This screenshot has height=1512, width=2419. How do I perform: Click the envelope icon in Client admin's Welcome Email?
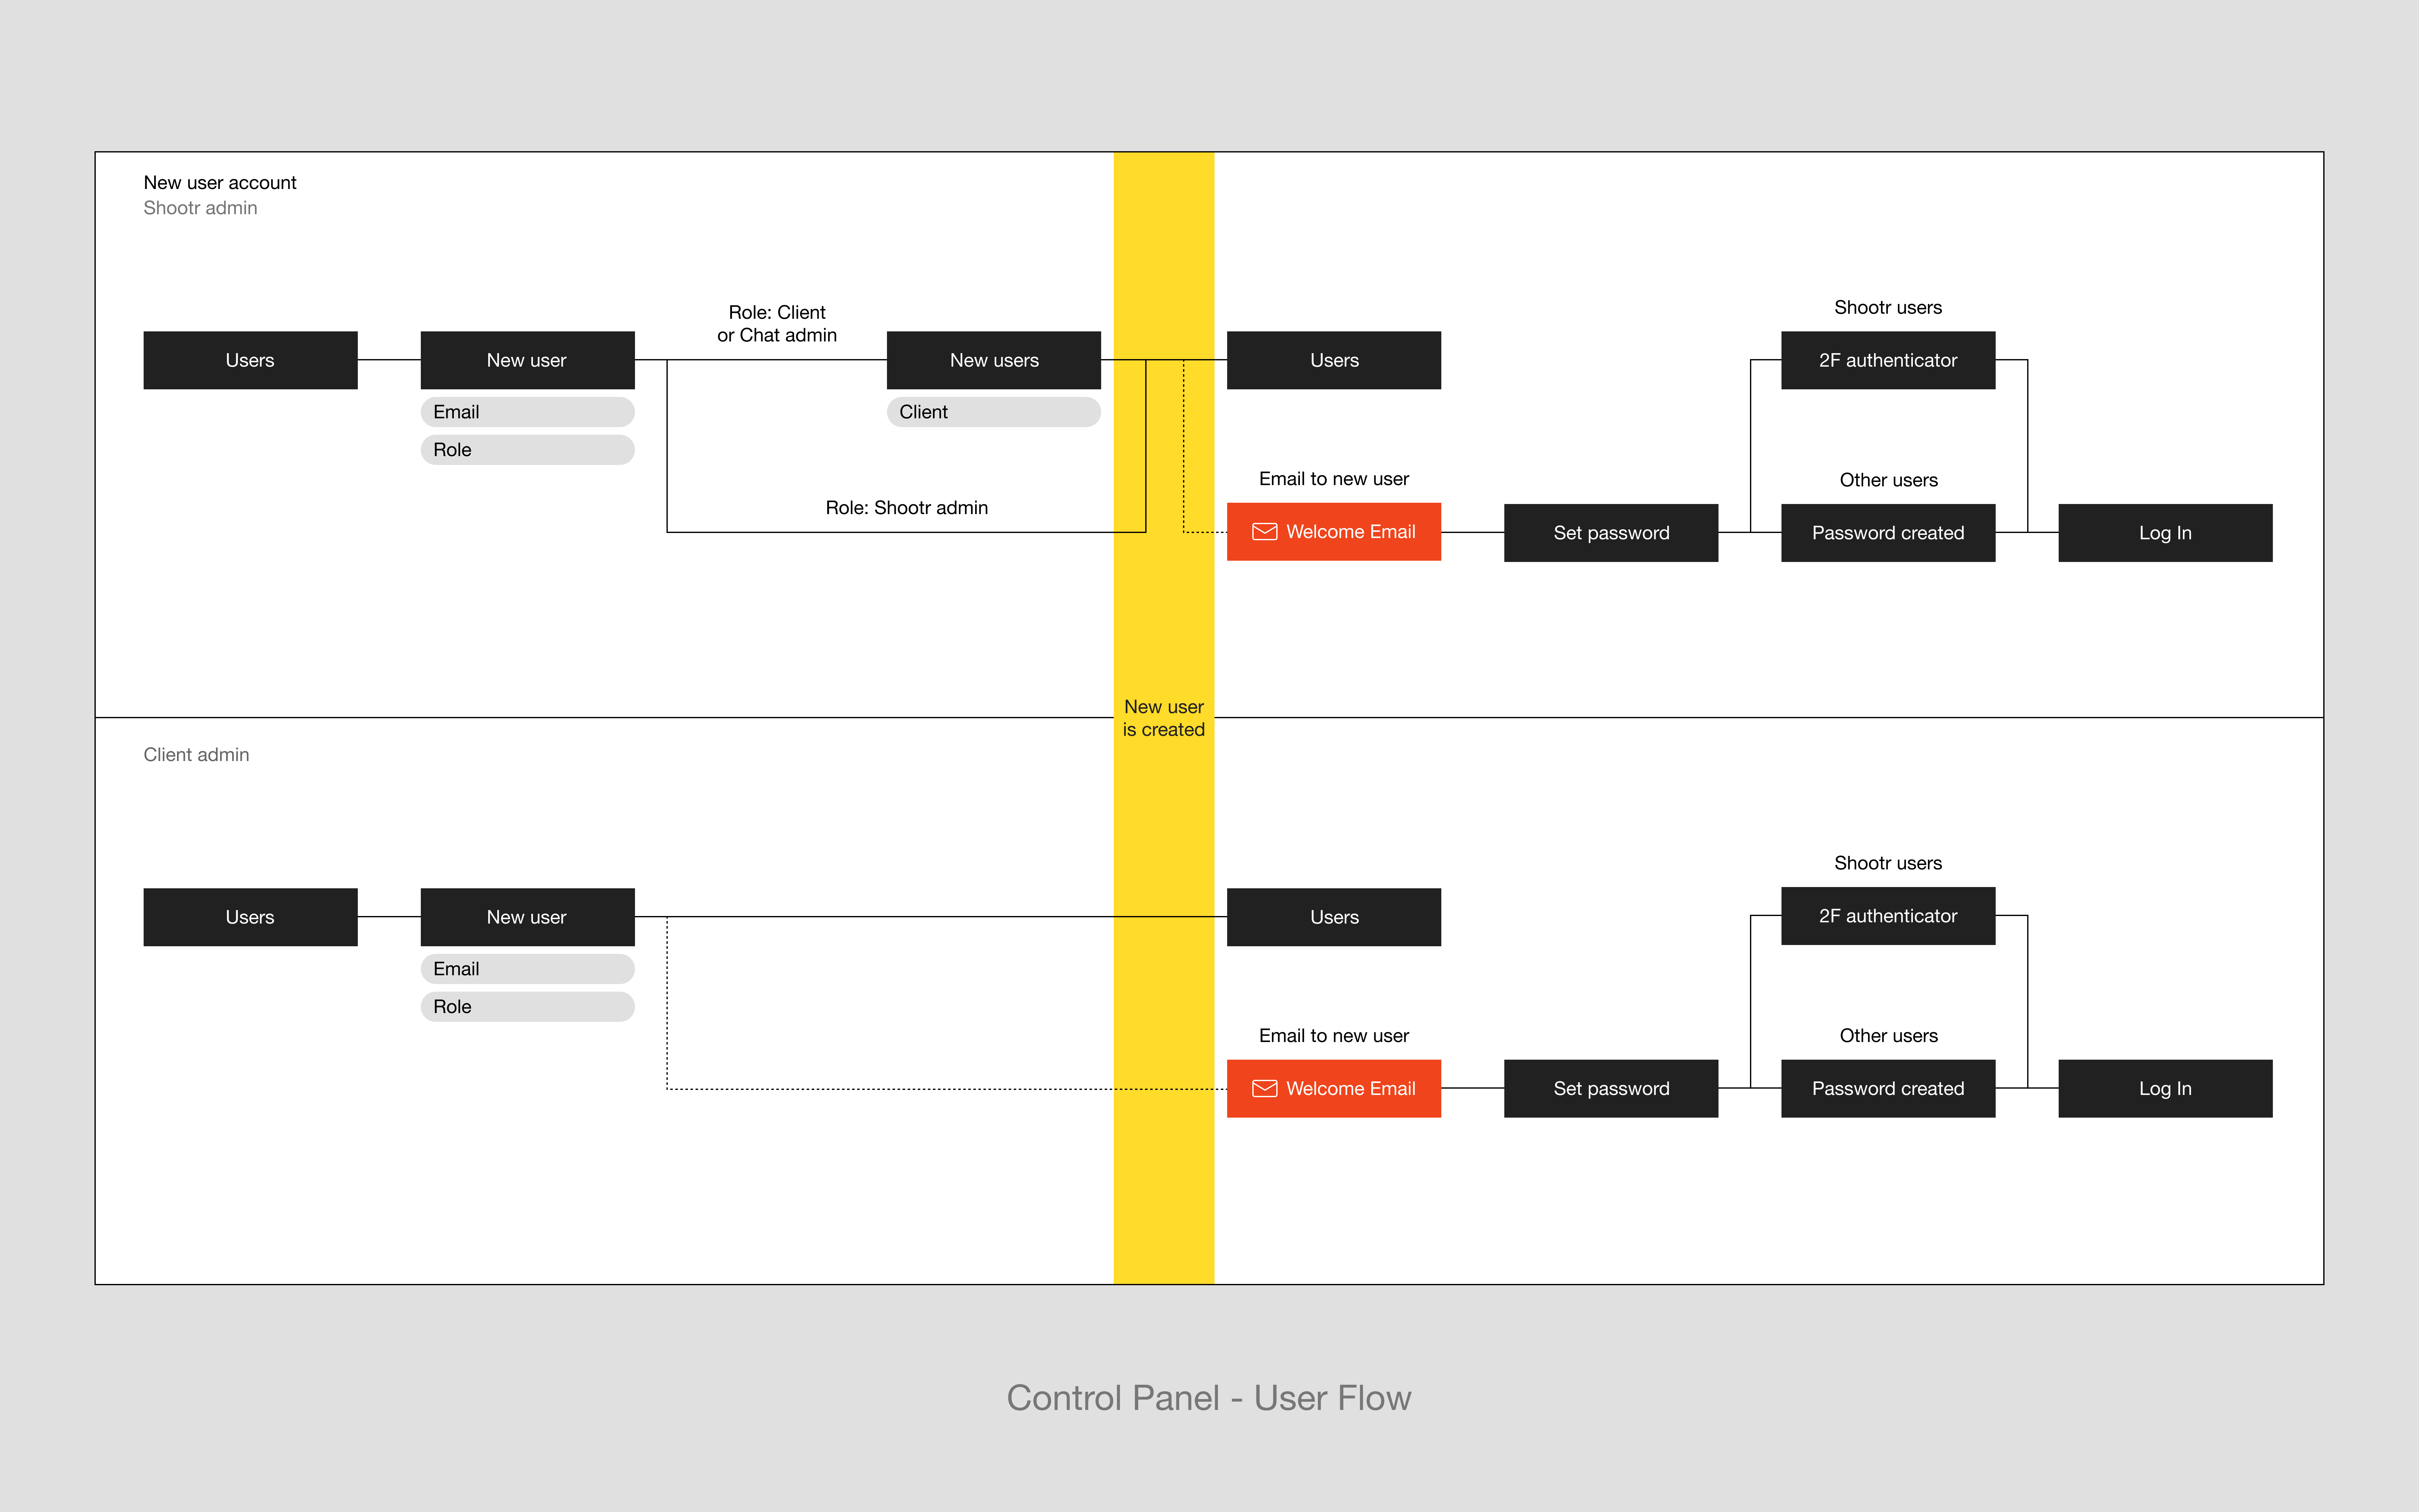tap(1265, 1088)
